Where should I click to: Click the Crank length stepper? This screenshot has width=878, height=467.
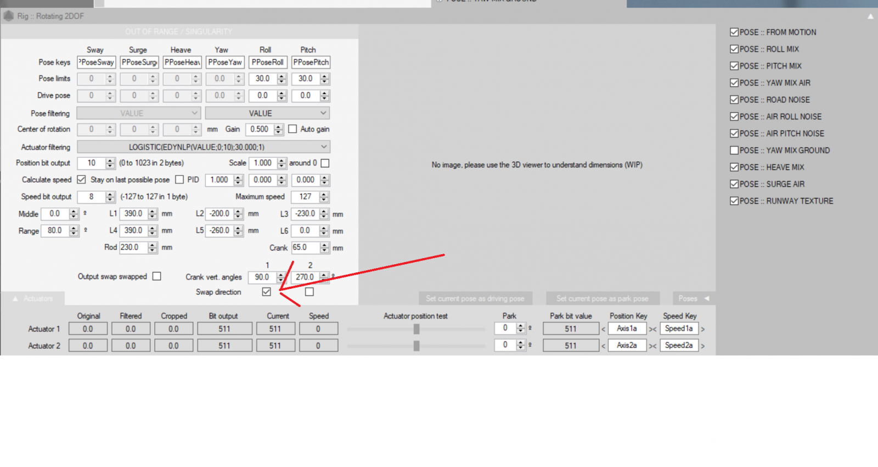(325, 248)
